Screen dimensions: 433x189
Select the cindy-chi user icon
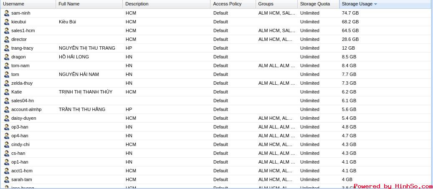pyautogui.click(x=7, y=144)
